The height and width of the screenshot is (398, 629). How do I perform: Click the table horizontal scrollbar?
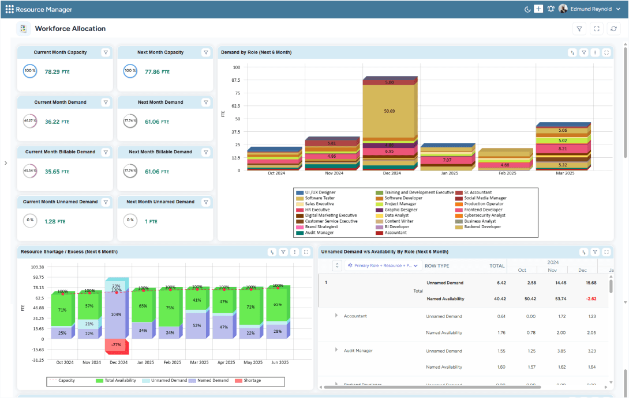tap(432, 387)
